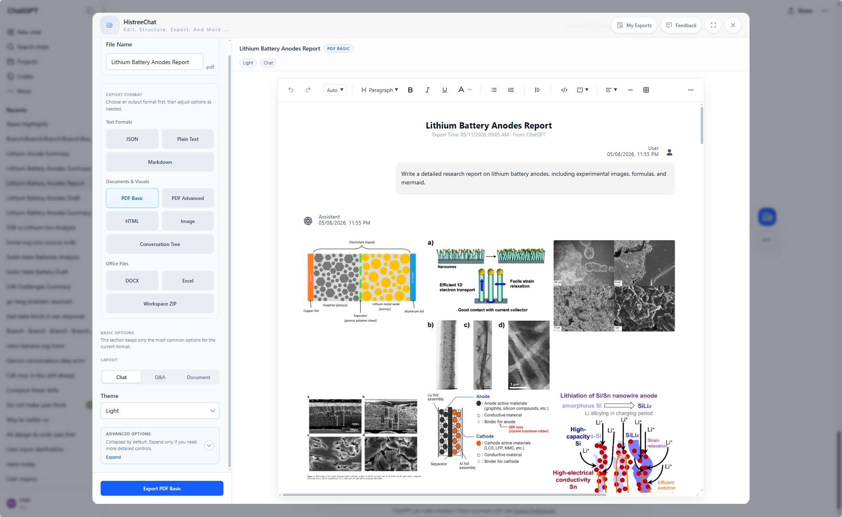
Task: Open Feedback form
Action: [x=681, y=25]
